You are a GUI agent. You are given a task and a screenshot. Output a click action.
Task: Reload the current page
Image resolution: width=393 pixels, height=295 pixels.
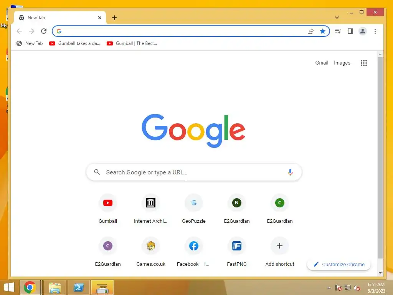[44, 31]
